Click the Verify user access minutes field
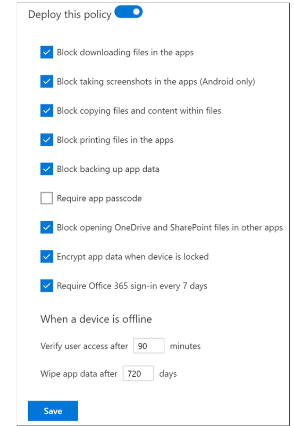The height and width of the screenshot is (426, 294). [149, 345]
